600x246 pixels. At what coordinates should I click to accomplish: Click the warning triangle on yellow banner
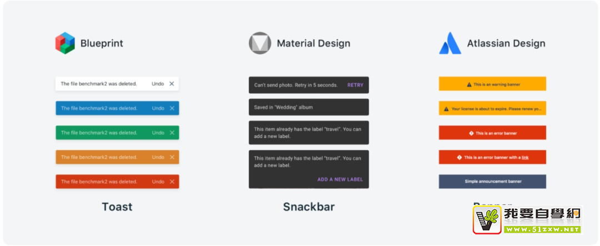(x=469, y=84)
